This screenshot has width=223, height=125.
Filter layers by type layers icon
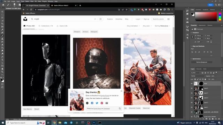pos(208,73)
